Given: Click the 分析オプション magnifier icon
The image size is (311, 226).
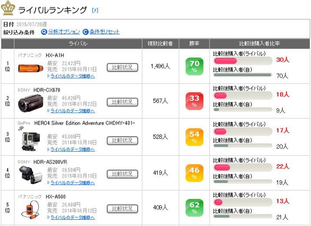Looking at the screenshot, I should tap(44, 32).
